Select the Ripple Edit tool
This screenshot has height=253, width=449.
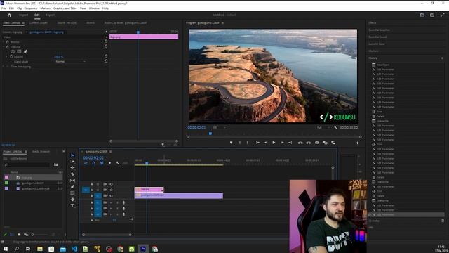coord(72,168)
